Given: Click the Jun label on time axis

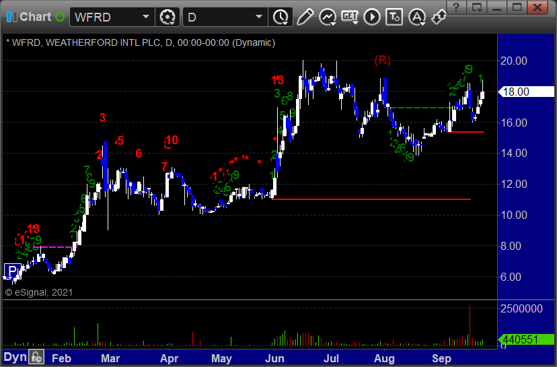Looking at the screenshot, I should coord(274,358).
